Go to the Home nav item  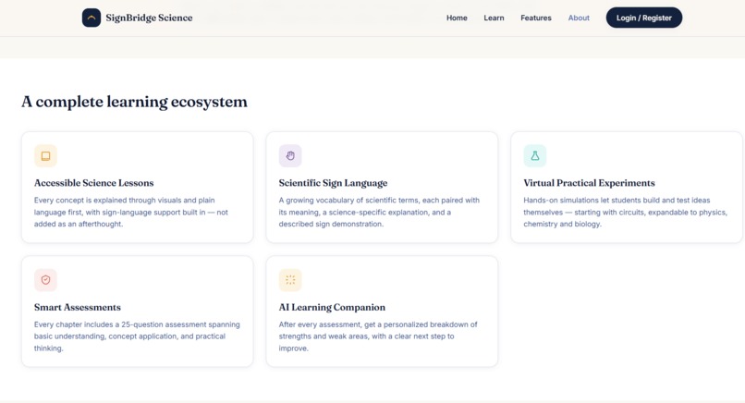coord(457,18)
